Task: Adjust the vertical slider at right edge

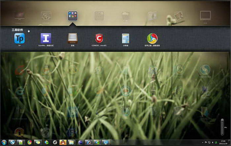Action: point(222,127)
